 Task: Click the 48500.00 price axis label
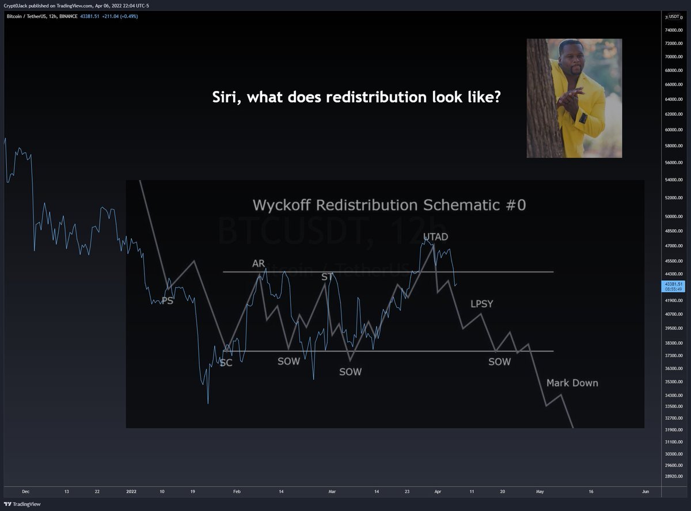point(674,231)
